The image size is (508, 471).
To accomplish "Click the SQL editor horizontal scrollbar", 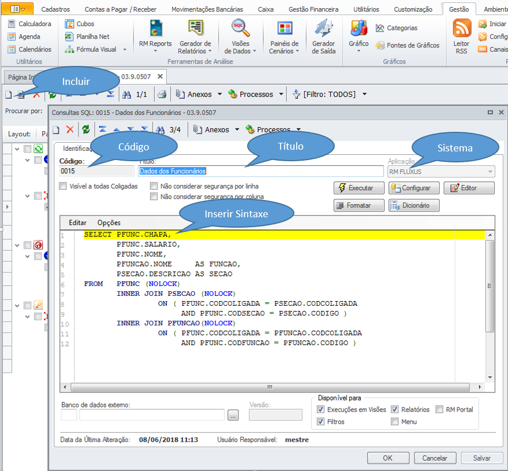I will tap(270, 387).
